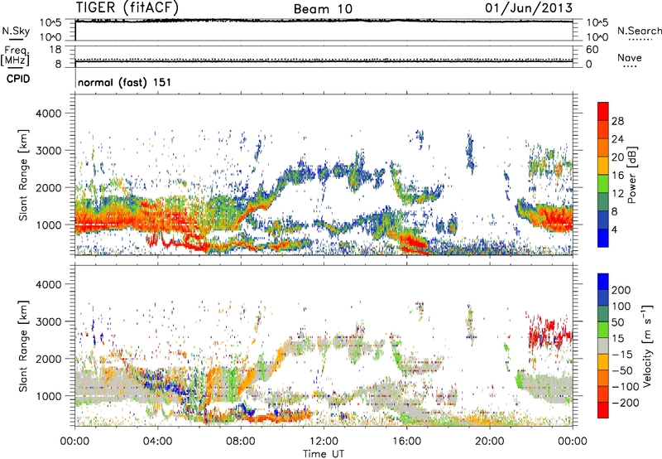Click the '08:00' time axis label

tap(241, 441)
